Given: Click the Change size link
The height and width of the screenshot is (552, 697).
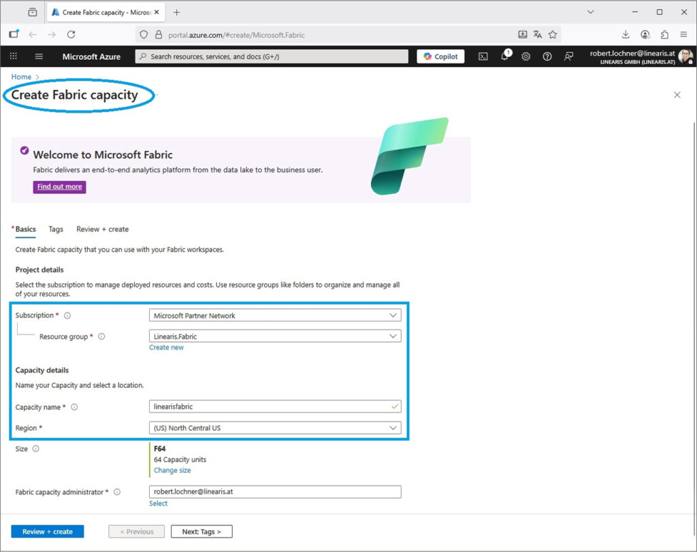Looking at the screenshot, I should 172,470.
